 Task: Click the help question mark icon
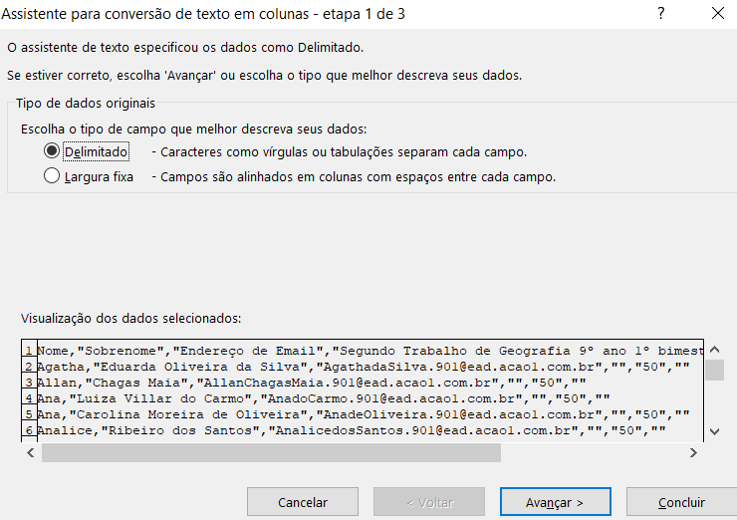tap(661, 14)
